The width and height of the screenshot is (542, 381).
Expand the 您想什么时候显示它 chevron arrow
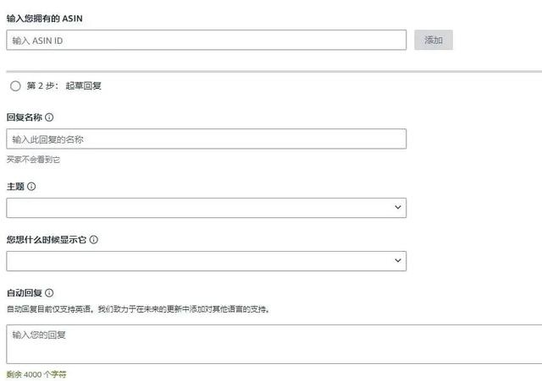[398, 260]
